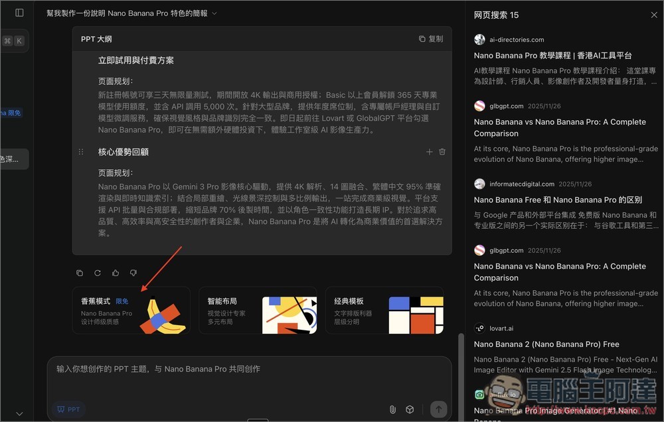Regenerate the response with the refresh icon

(x=96, y=273)
